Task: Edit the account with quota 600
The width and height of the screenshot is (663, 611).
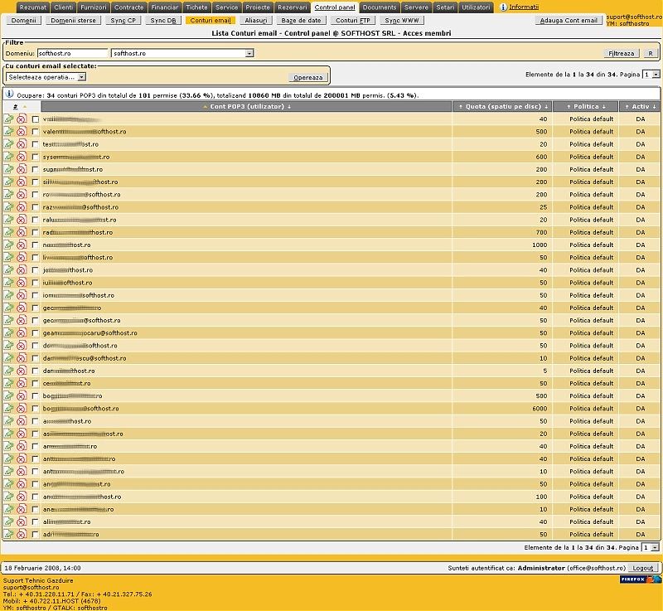Action: (8, 157)
